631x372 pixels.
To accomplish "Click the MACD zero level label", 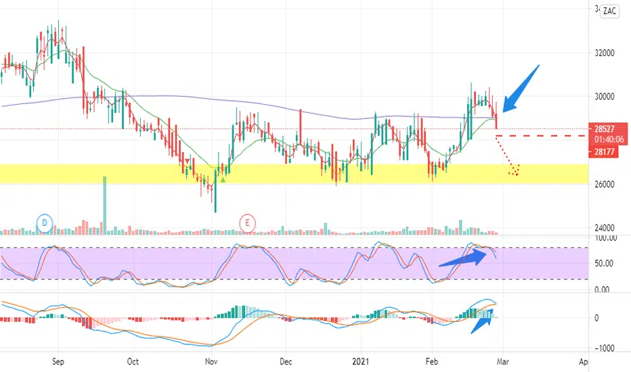I will (x=596, y=318).
